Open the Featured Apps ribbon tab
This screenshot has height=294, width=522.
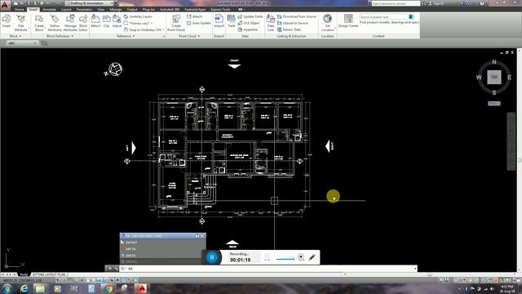click(195, 9)
